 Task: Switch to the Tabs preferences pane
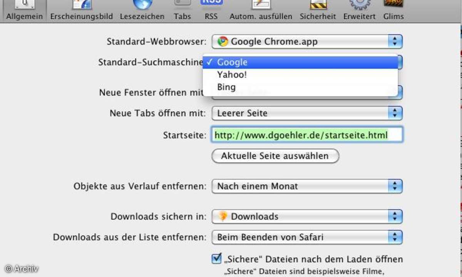click(182, 11)
